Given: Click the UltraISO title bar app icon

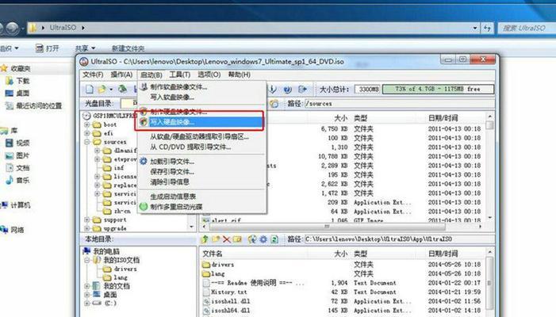Looking at the screenshot, I should click(x=84, y=62).
